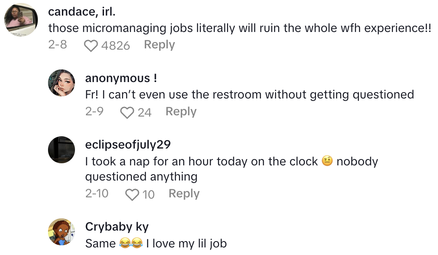The height and width of the screenshot is (255, 438).
Task: Tap anonymous !'s avatar image
Action: [61, 83]
